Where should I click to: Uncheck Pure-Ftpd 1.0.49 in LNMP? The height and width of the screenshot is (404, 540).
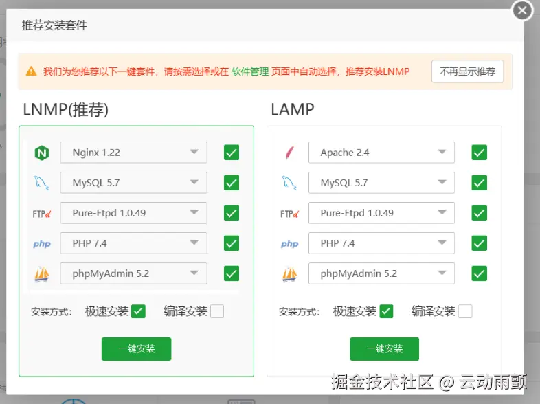232,213
